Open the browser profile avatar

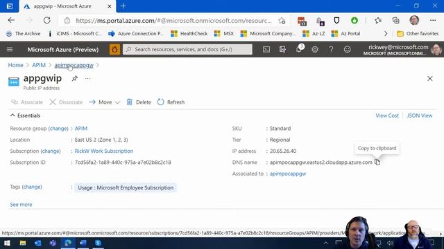(x=414, y=20)
